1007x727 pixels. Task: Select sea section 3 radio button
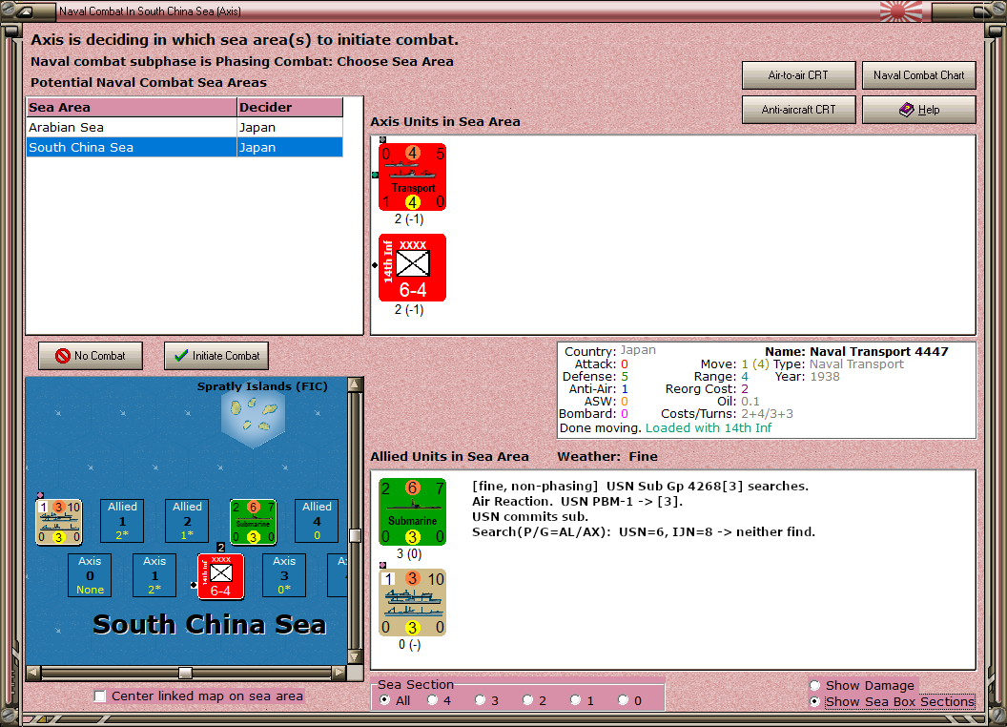coord(480,700)
